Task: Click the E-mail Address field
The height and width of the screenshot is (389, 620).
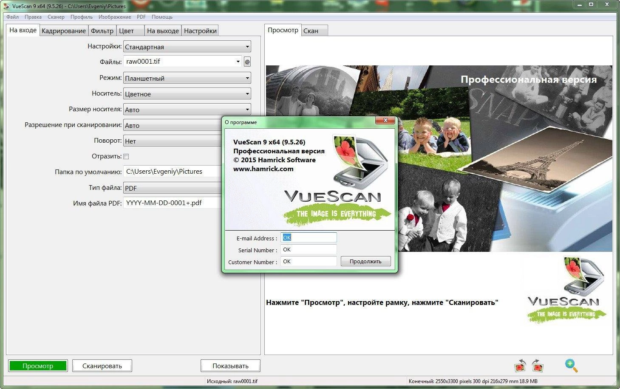Action: click(309, 237)
